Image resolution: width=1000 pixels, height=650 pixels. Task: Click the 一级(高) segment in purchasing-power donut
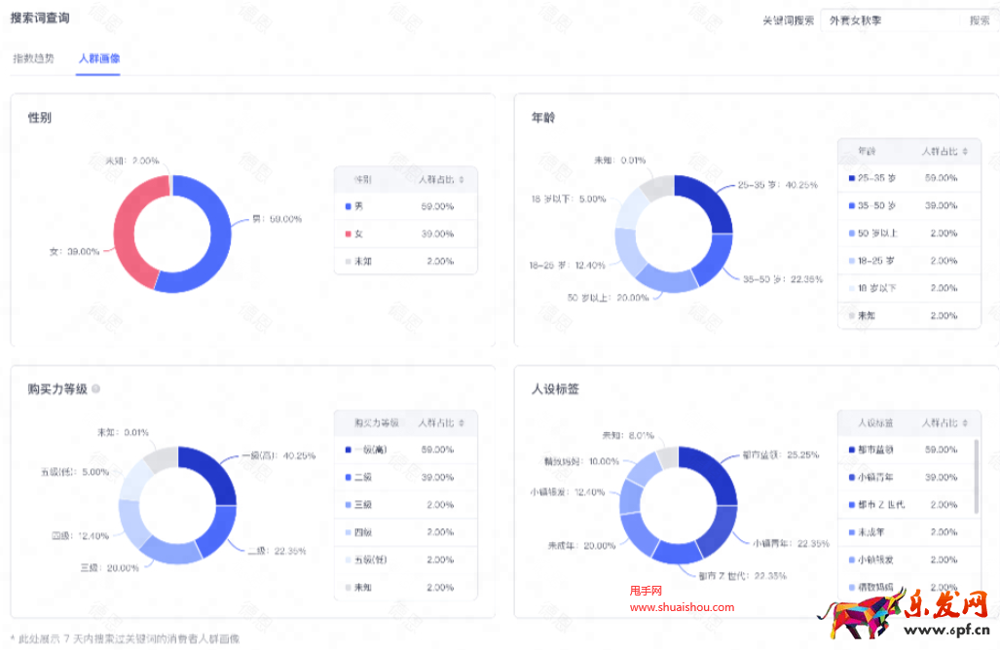215,471
